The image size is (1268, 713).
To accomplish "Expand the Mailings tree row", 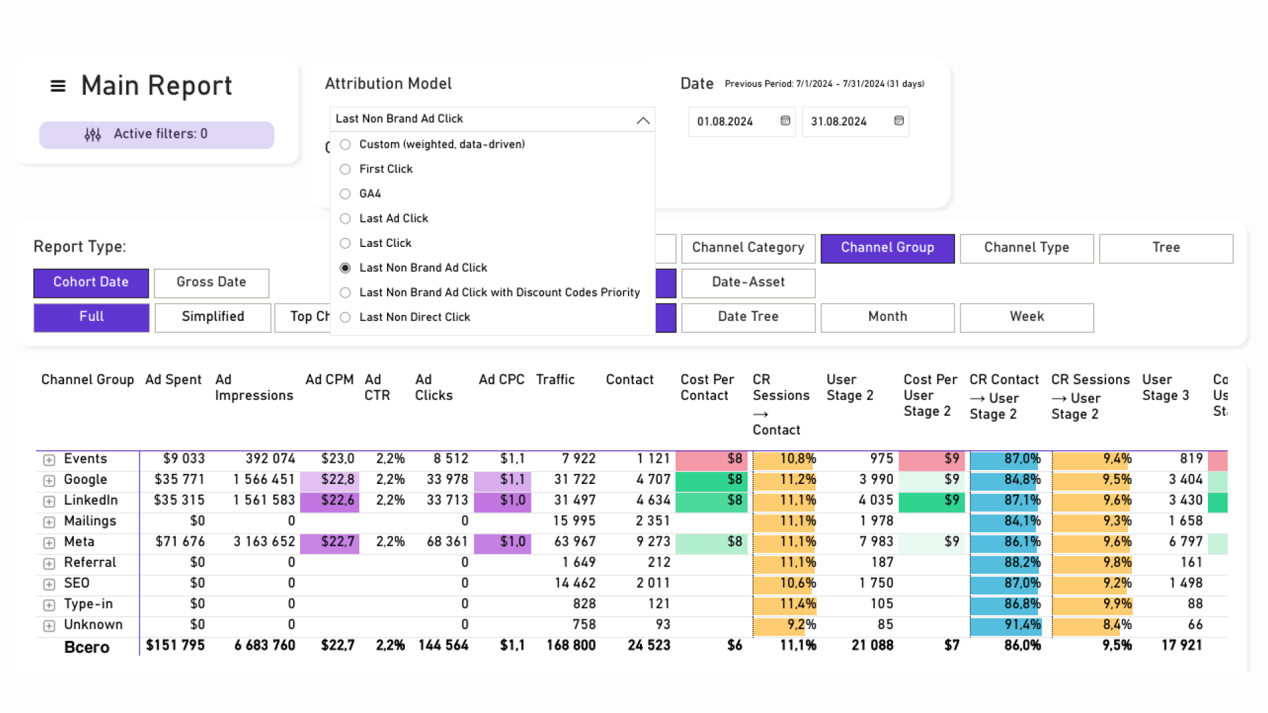I will 49,522.
